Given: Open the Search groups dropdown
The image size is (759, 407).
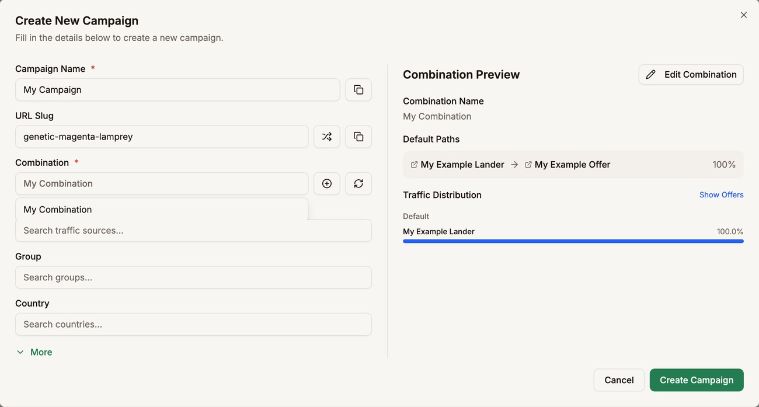Looking at the screenshot, I should (x=193, y=277).
